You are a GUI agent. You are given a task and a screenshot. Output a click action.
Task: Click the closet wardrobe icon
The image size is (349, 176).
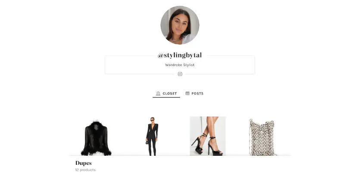[158, 93]
